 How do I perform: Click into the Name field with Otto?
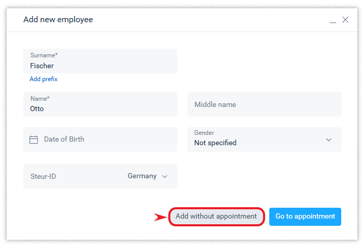[100, 109]
